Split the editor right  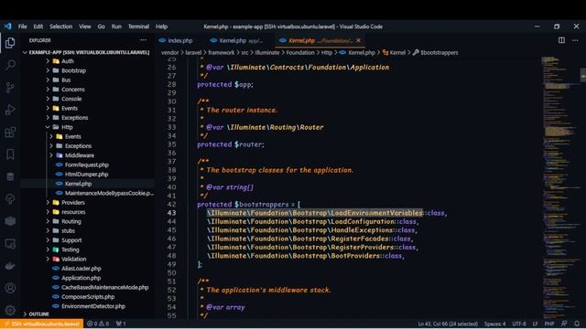(x=561, y=40)
